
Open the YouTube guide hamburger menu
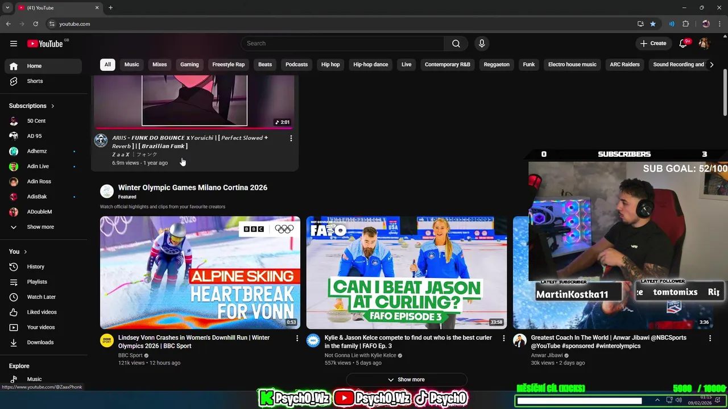[14, 43]
